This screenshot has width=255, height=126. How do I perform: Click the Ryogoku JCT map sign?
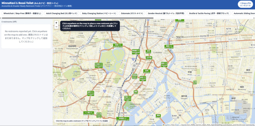point(169,47)
